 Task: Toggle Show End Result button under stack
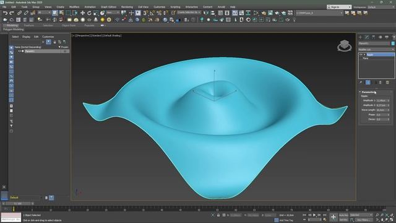tap(368, 82)
